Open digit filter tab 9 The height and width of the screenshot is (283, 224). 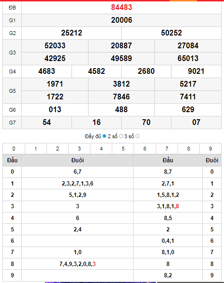pyautogui.click(x=210, y=149)
